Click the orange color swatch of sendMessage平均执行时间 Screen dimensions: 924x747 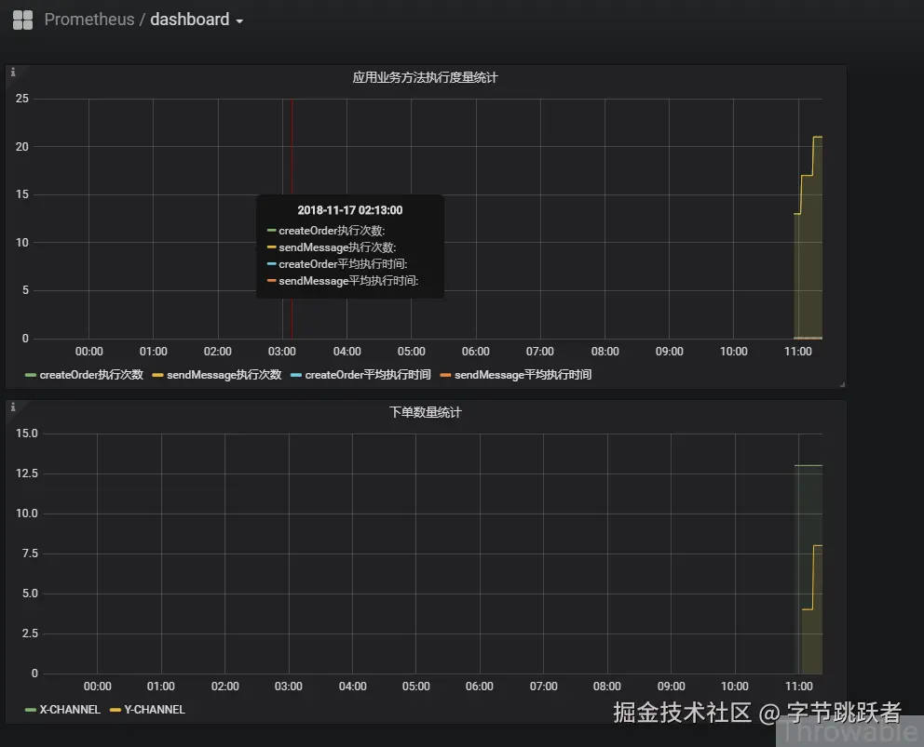(445, 375)
